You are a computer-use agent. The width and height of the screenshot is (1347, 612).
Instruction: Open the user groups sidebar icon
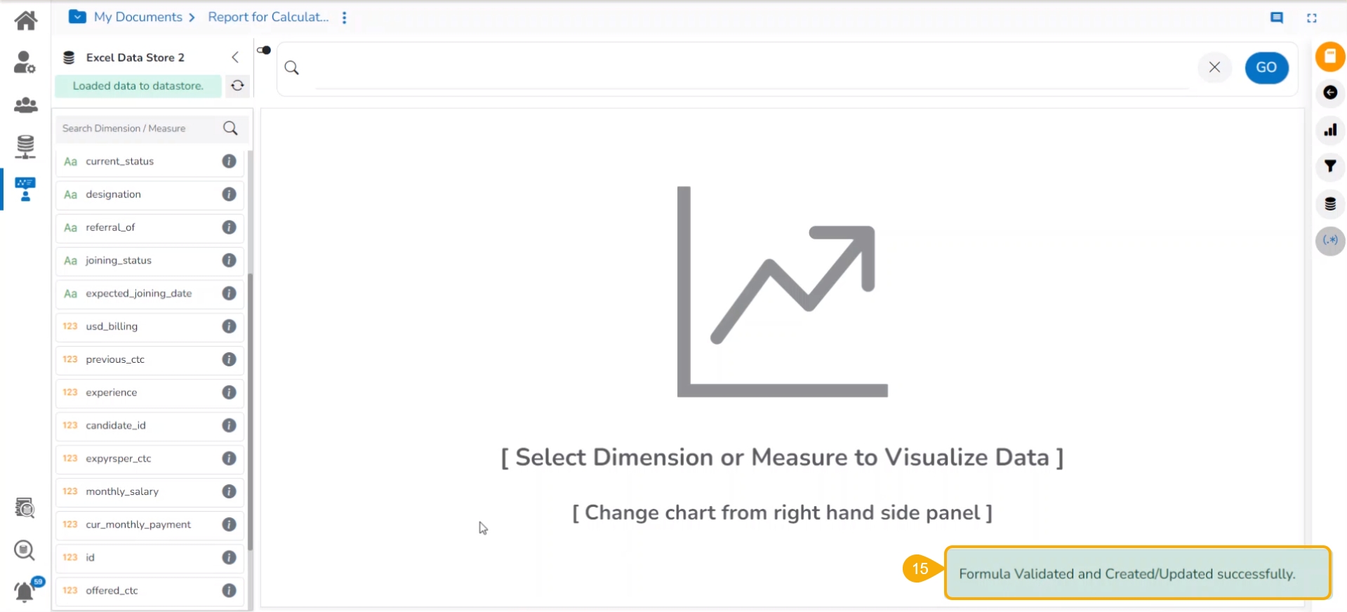tap(26, 105)
